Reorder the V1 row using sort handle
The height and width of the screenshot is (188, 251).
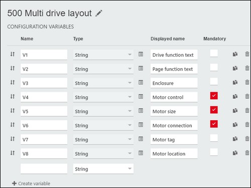point(13,54)
